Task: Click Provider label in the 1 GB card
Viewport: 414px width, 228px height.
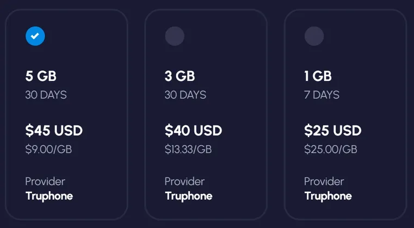Action: point(324,182)
